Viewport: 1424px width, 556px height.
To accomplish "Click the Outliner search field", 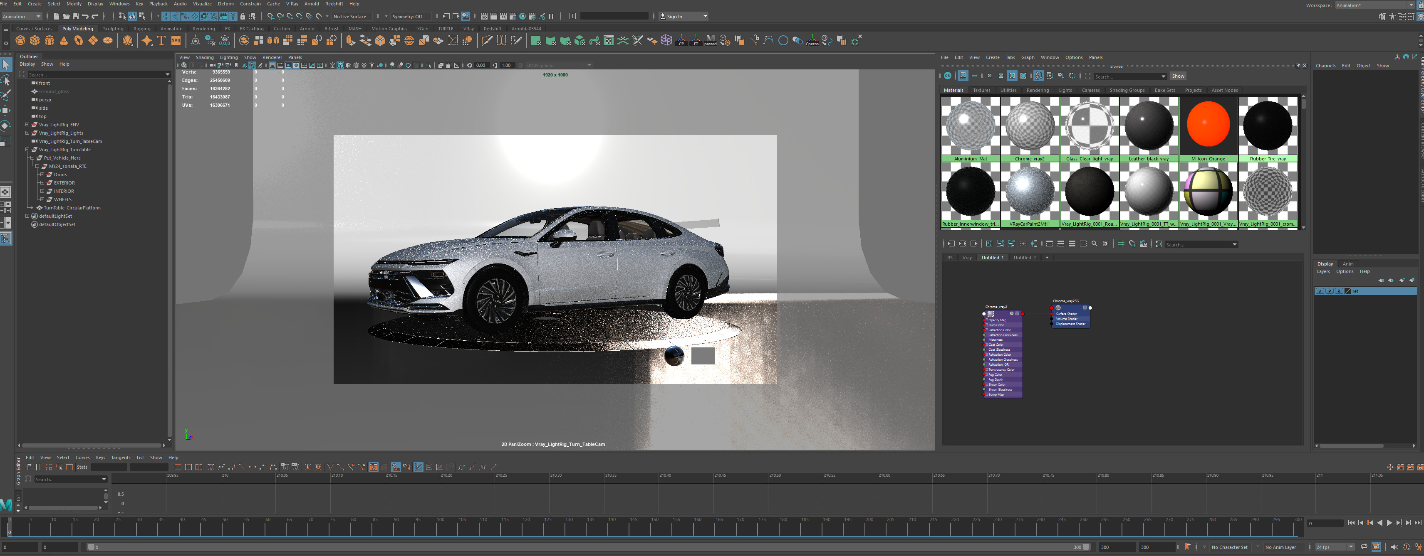I will click(94, 74).
